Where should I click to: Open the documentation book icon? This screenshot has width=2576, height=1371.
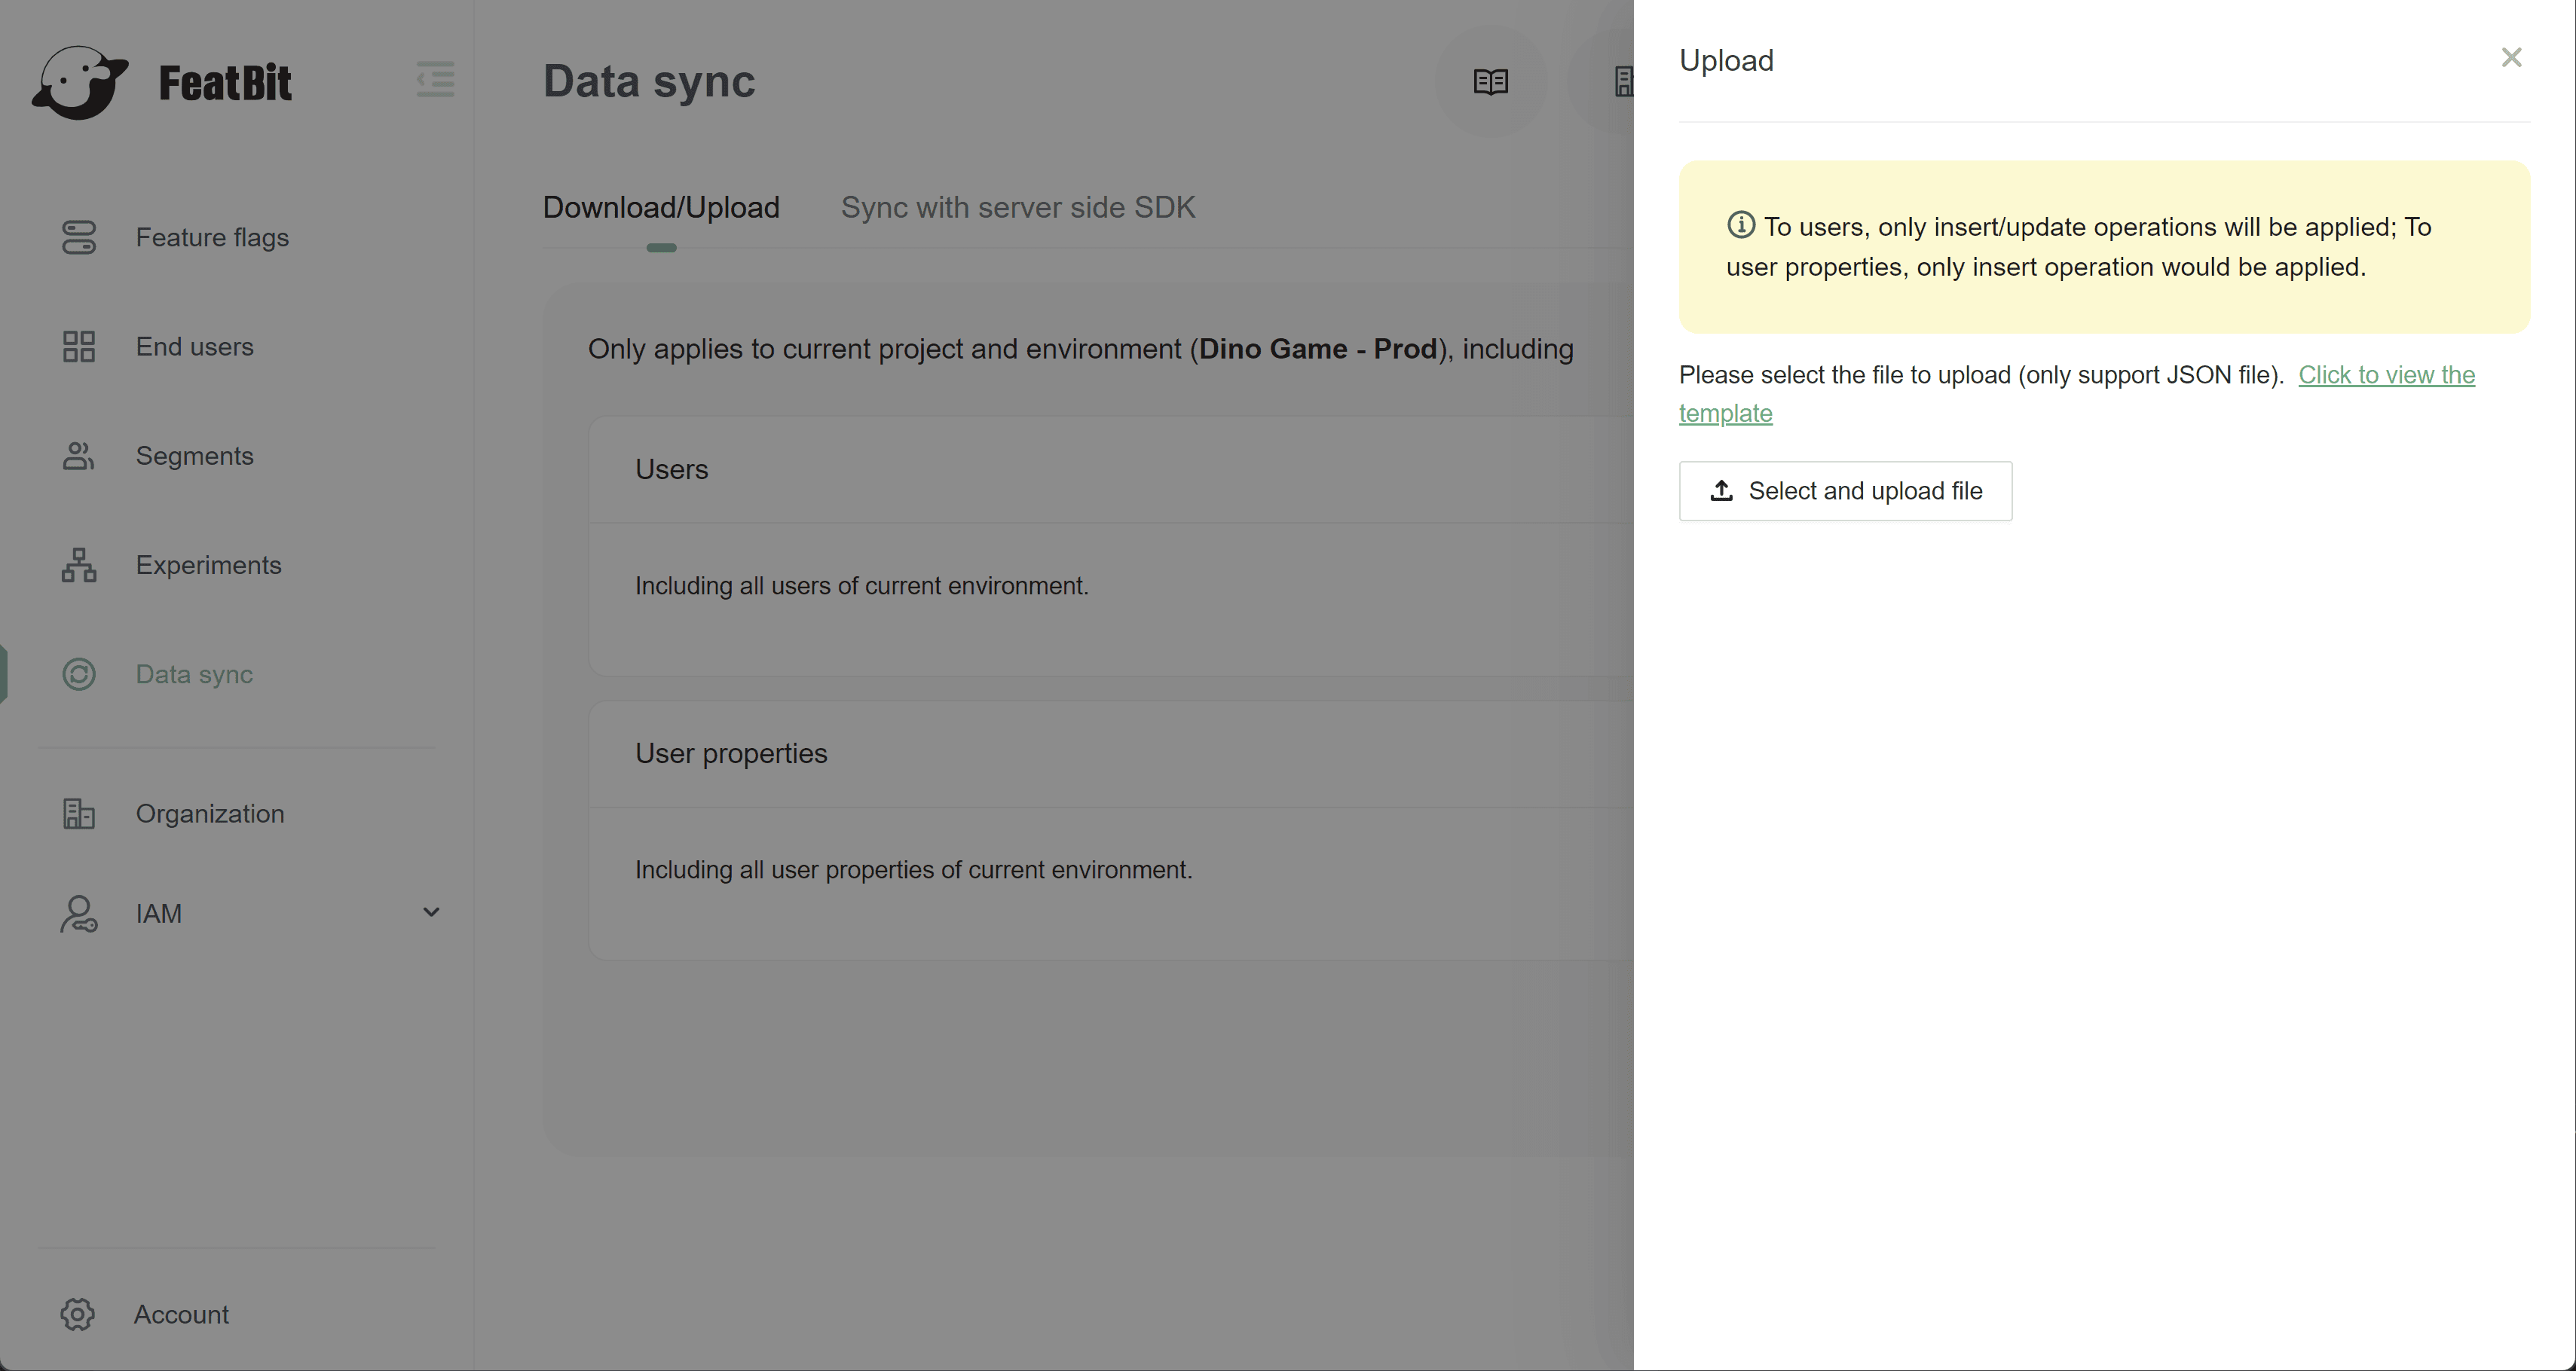point(1490,81)
